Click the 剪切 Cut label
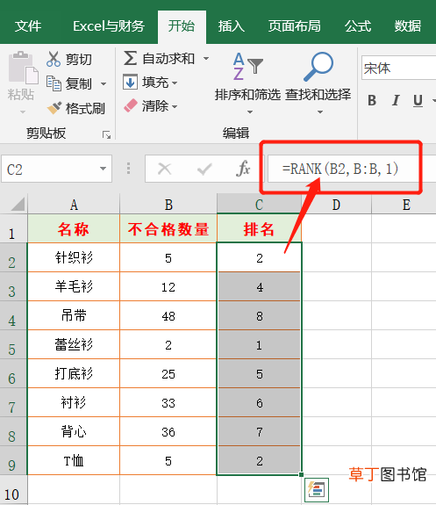436x505 pixels. click(x=79, y=59)
